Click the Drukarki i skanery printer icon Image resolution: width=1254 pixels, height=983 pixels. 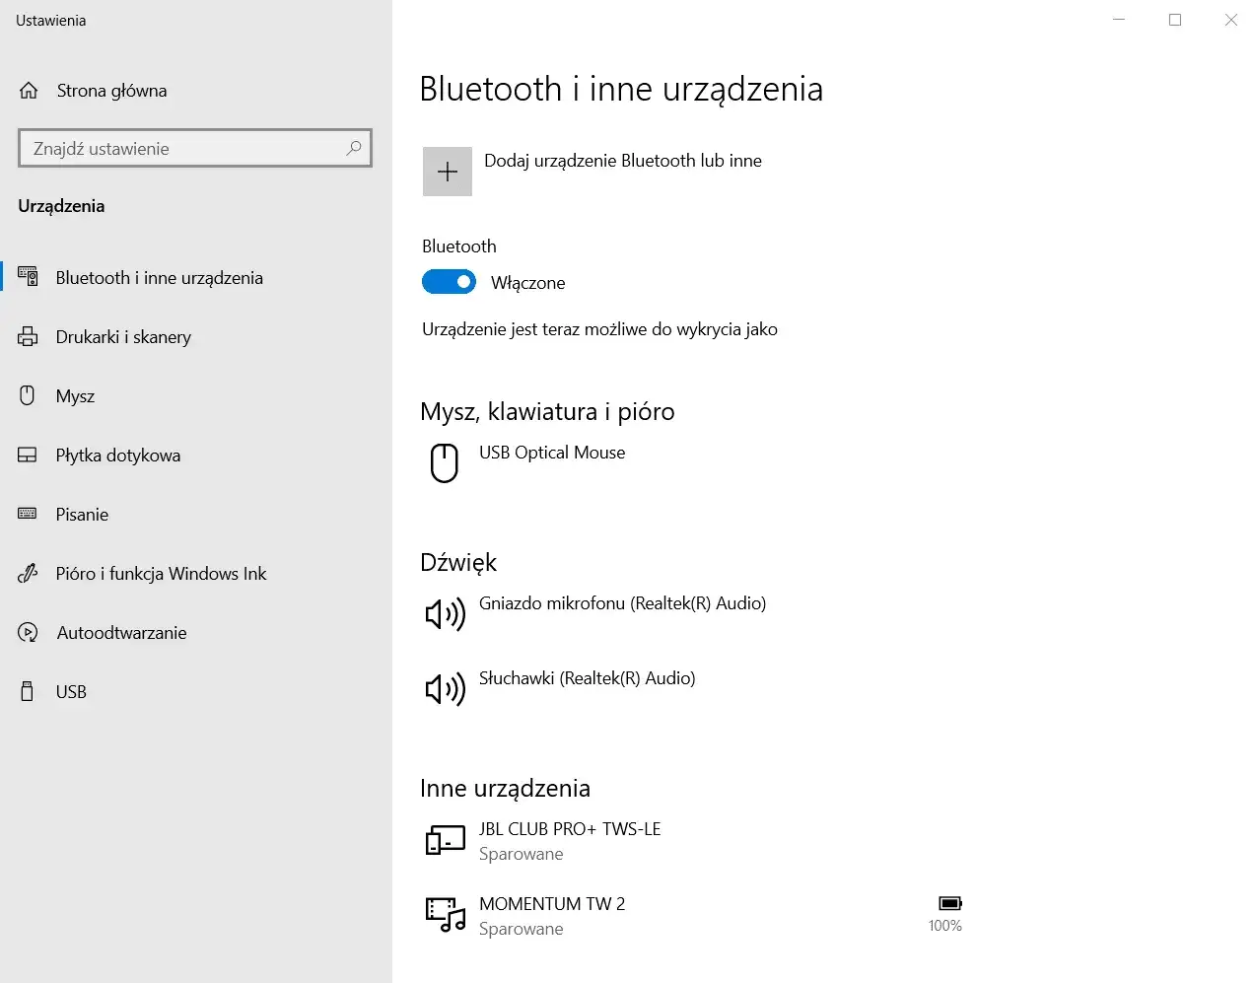pyautogui.click(x=27, y=336)
